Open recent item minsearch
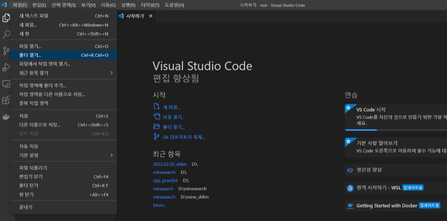 pyautogui.click(x=163, y=189)
